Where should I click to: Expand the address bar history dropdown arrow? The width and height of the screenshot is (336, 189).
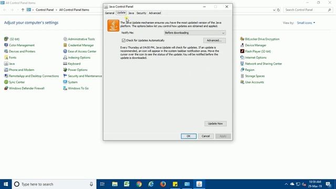pos(274,10)
